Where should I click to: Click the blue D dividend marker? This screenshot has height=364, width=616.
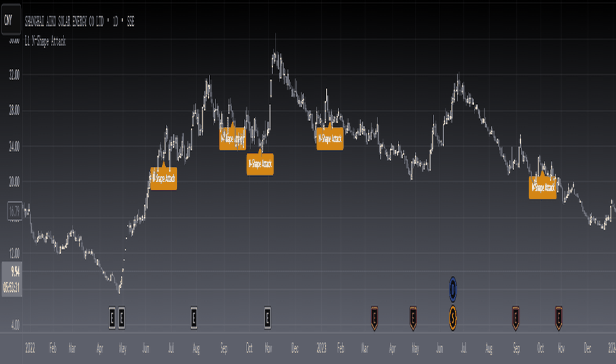453,289
